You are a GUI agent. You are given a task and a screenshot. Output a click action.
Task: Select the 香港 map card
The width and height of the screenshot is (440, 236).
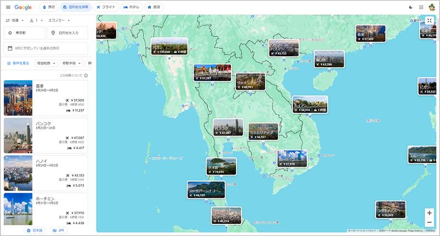[x=370, y=34]
